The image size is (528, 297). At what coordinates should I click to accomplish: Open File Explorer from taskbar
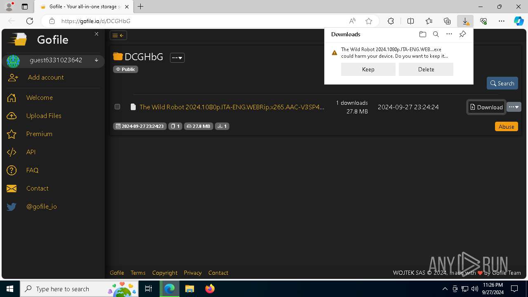coord(189,289)
